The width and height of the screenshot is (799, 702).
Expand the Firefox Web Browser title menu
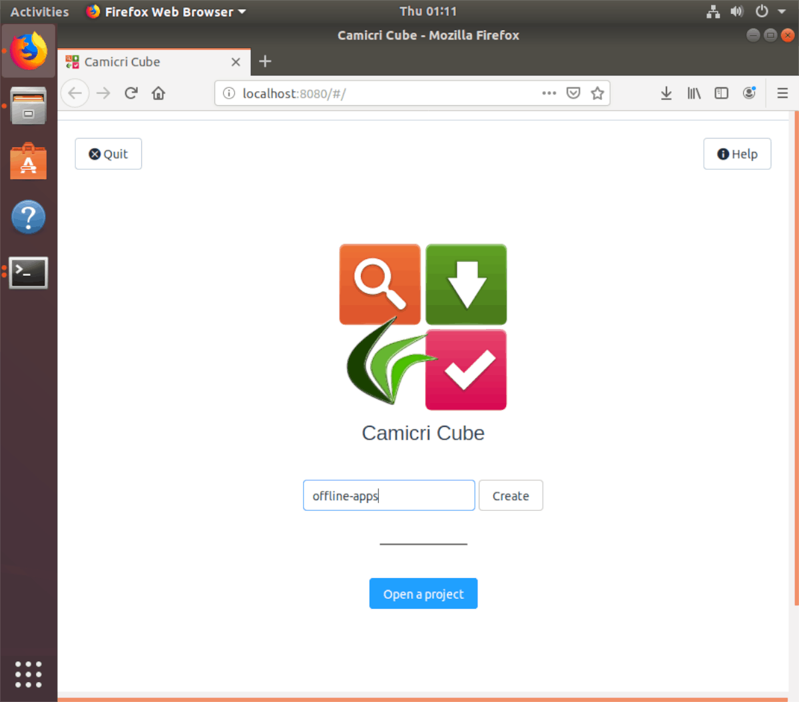pos(165,11)
